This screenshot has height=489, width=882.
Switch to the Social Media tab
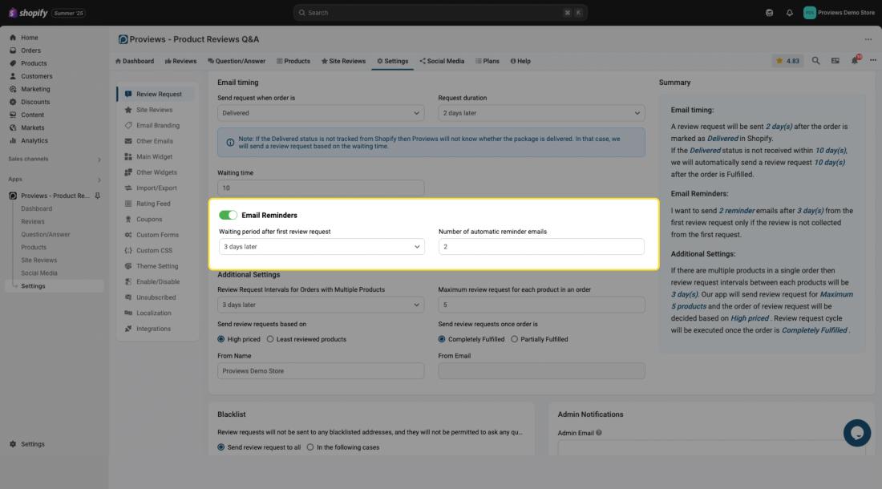[442, 61]
